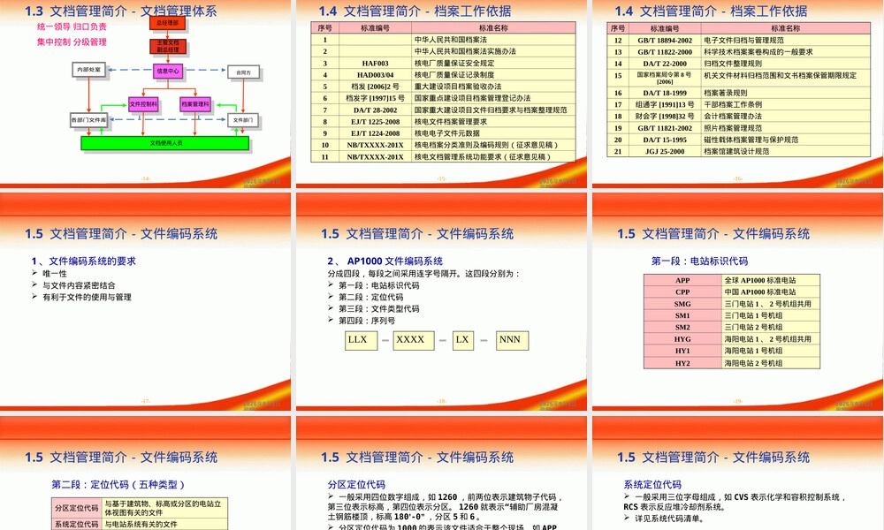The width and height of the screenshot is (884, 530).
Task: Click the 重大建设项目档案验收办法 cell
Action: tap(493, 87)
